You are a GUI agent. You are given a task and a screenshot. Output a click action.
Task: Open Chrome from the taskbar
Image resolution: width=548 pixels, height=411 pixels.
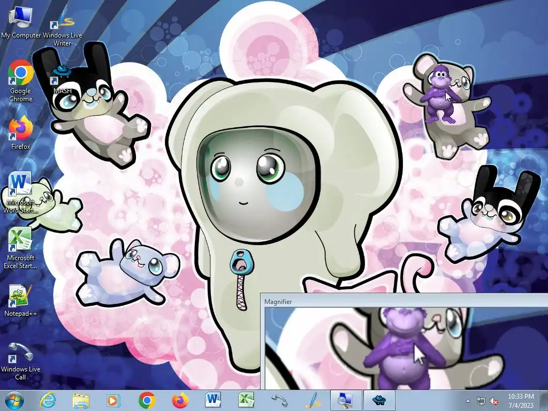(x=147, y=400)
